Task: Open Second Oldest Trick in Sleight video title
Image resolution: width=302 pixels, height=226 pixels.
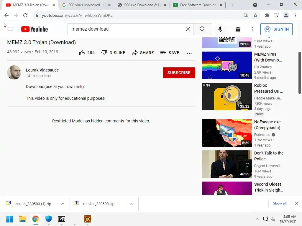Action: [x=269, y=187]
